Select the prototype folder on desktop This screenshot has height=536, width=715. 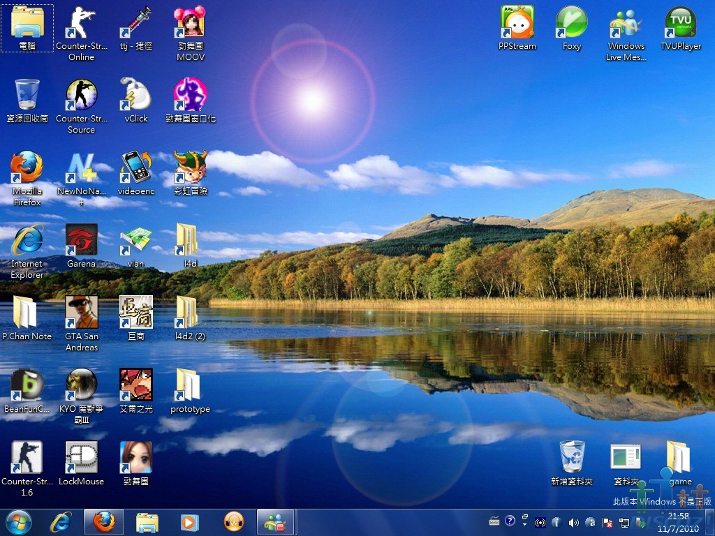(x=190, y=386)
